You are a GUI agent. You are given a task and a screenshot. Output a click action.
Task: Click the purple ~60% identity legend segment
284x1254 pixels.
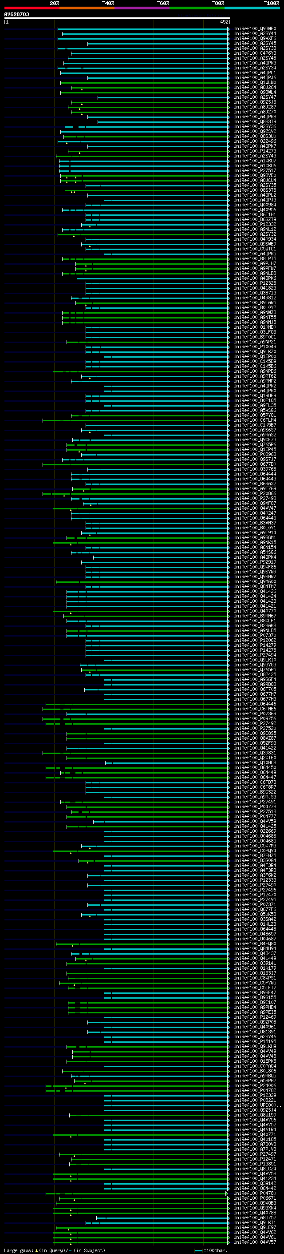(142, 8)
